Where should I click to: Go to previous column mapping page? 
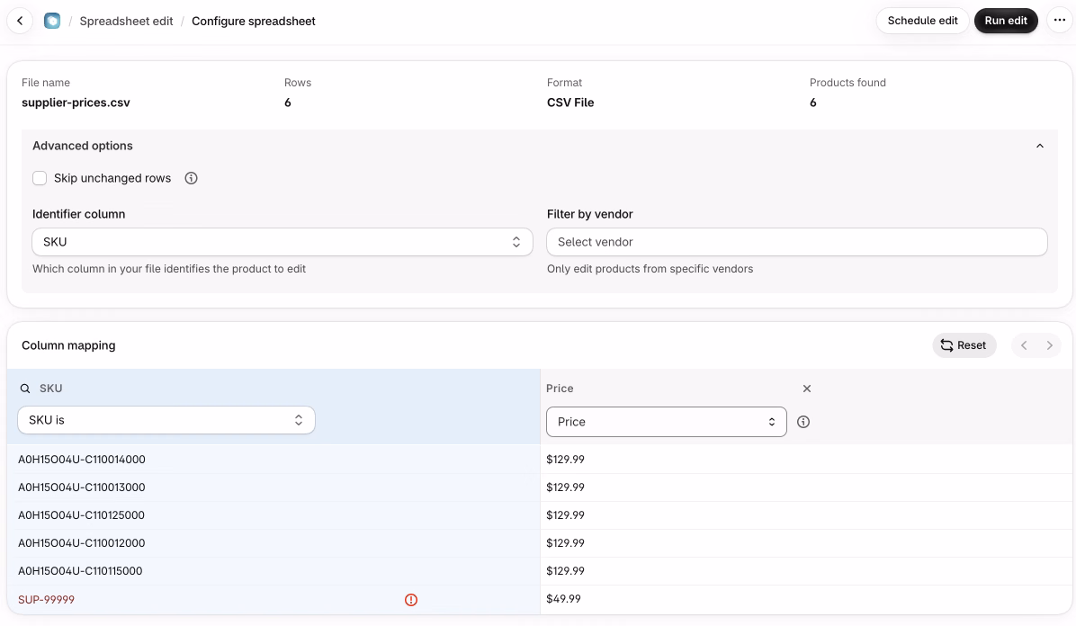coord(1024,345)
